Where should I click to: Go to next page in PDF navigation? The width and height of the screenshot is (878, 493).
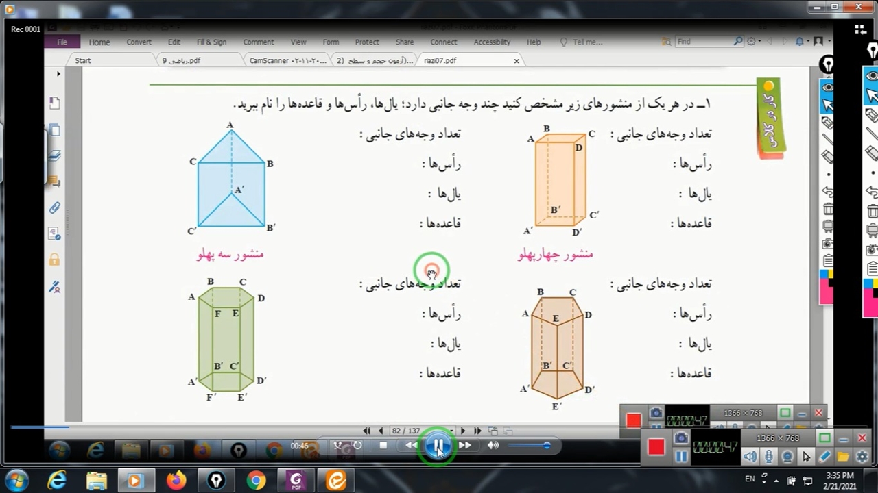(x=462, y=431)
